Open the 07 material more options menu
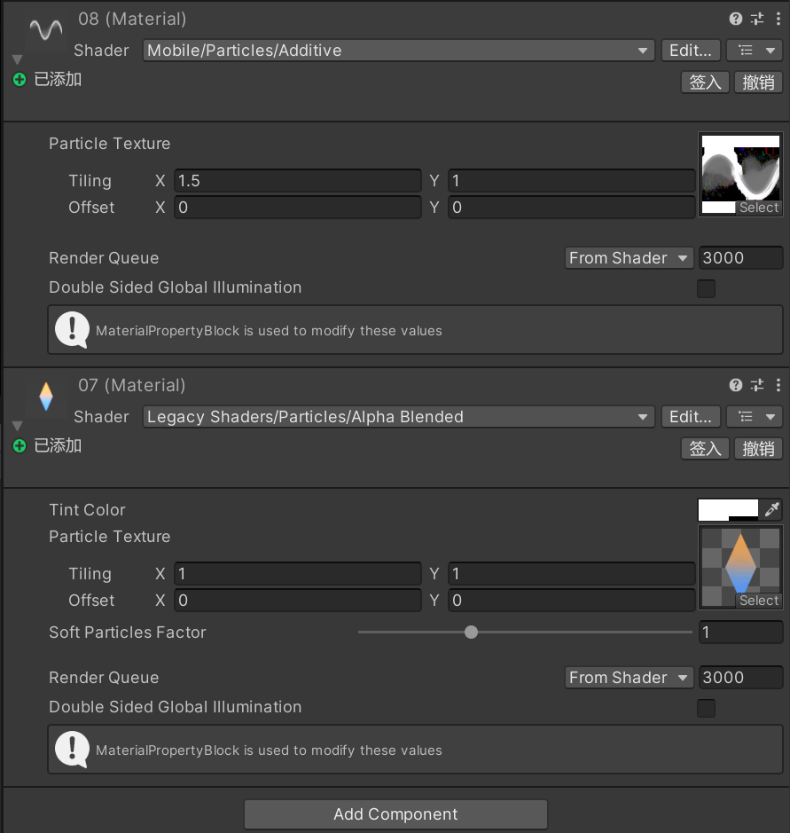 778,385
